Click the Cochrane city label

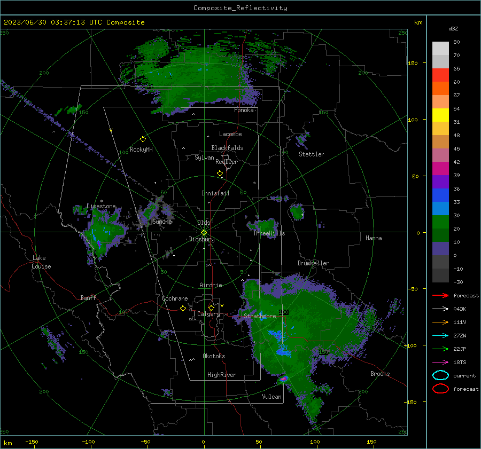[x=175, y=298]
